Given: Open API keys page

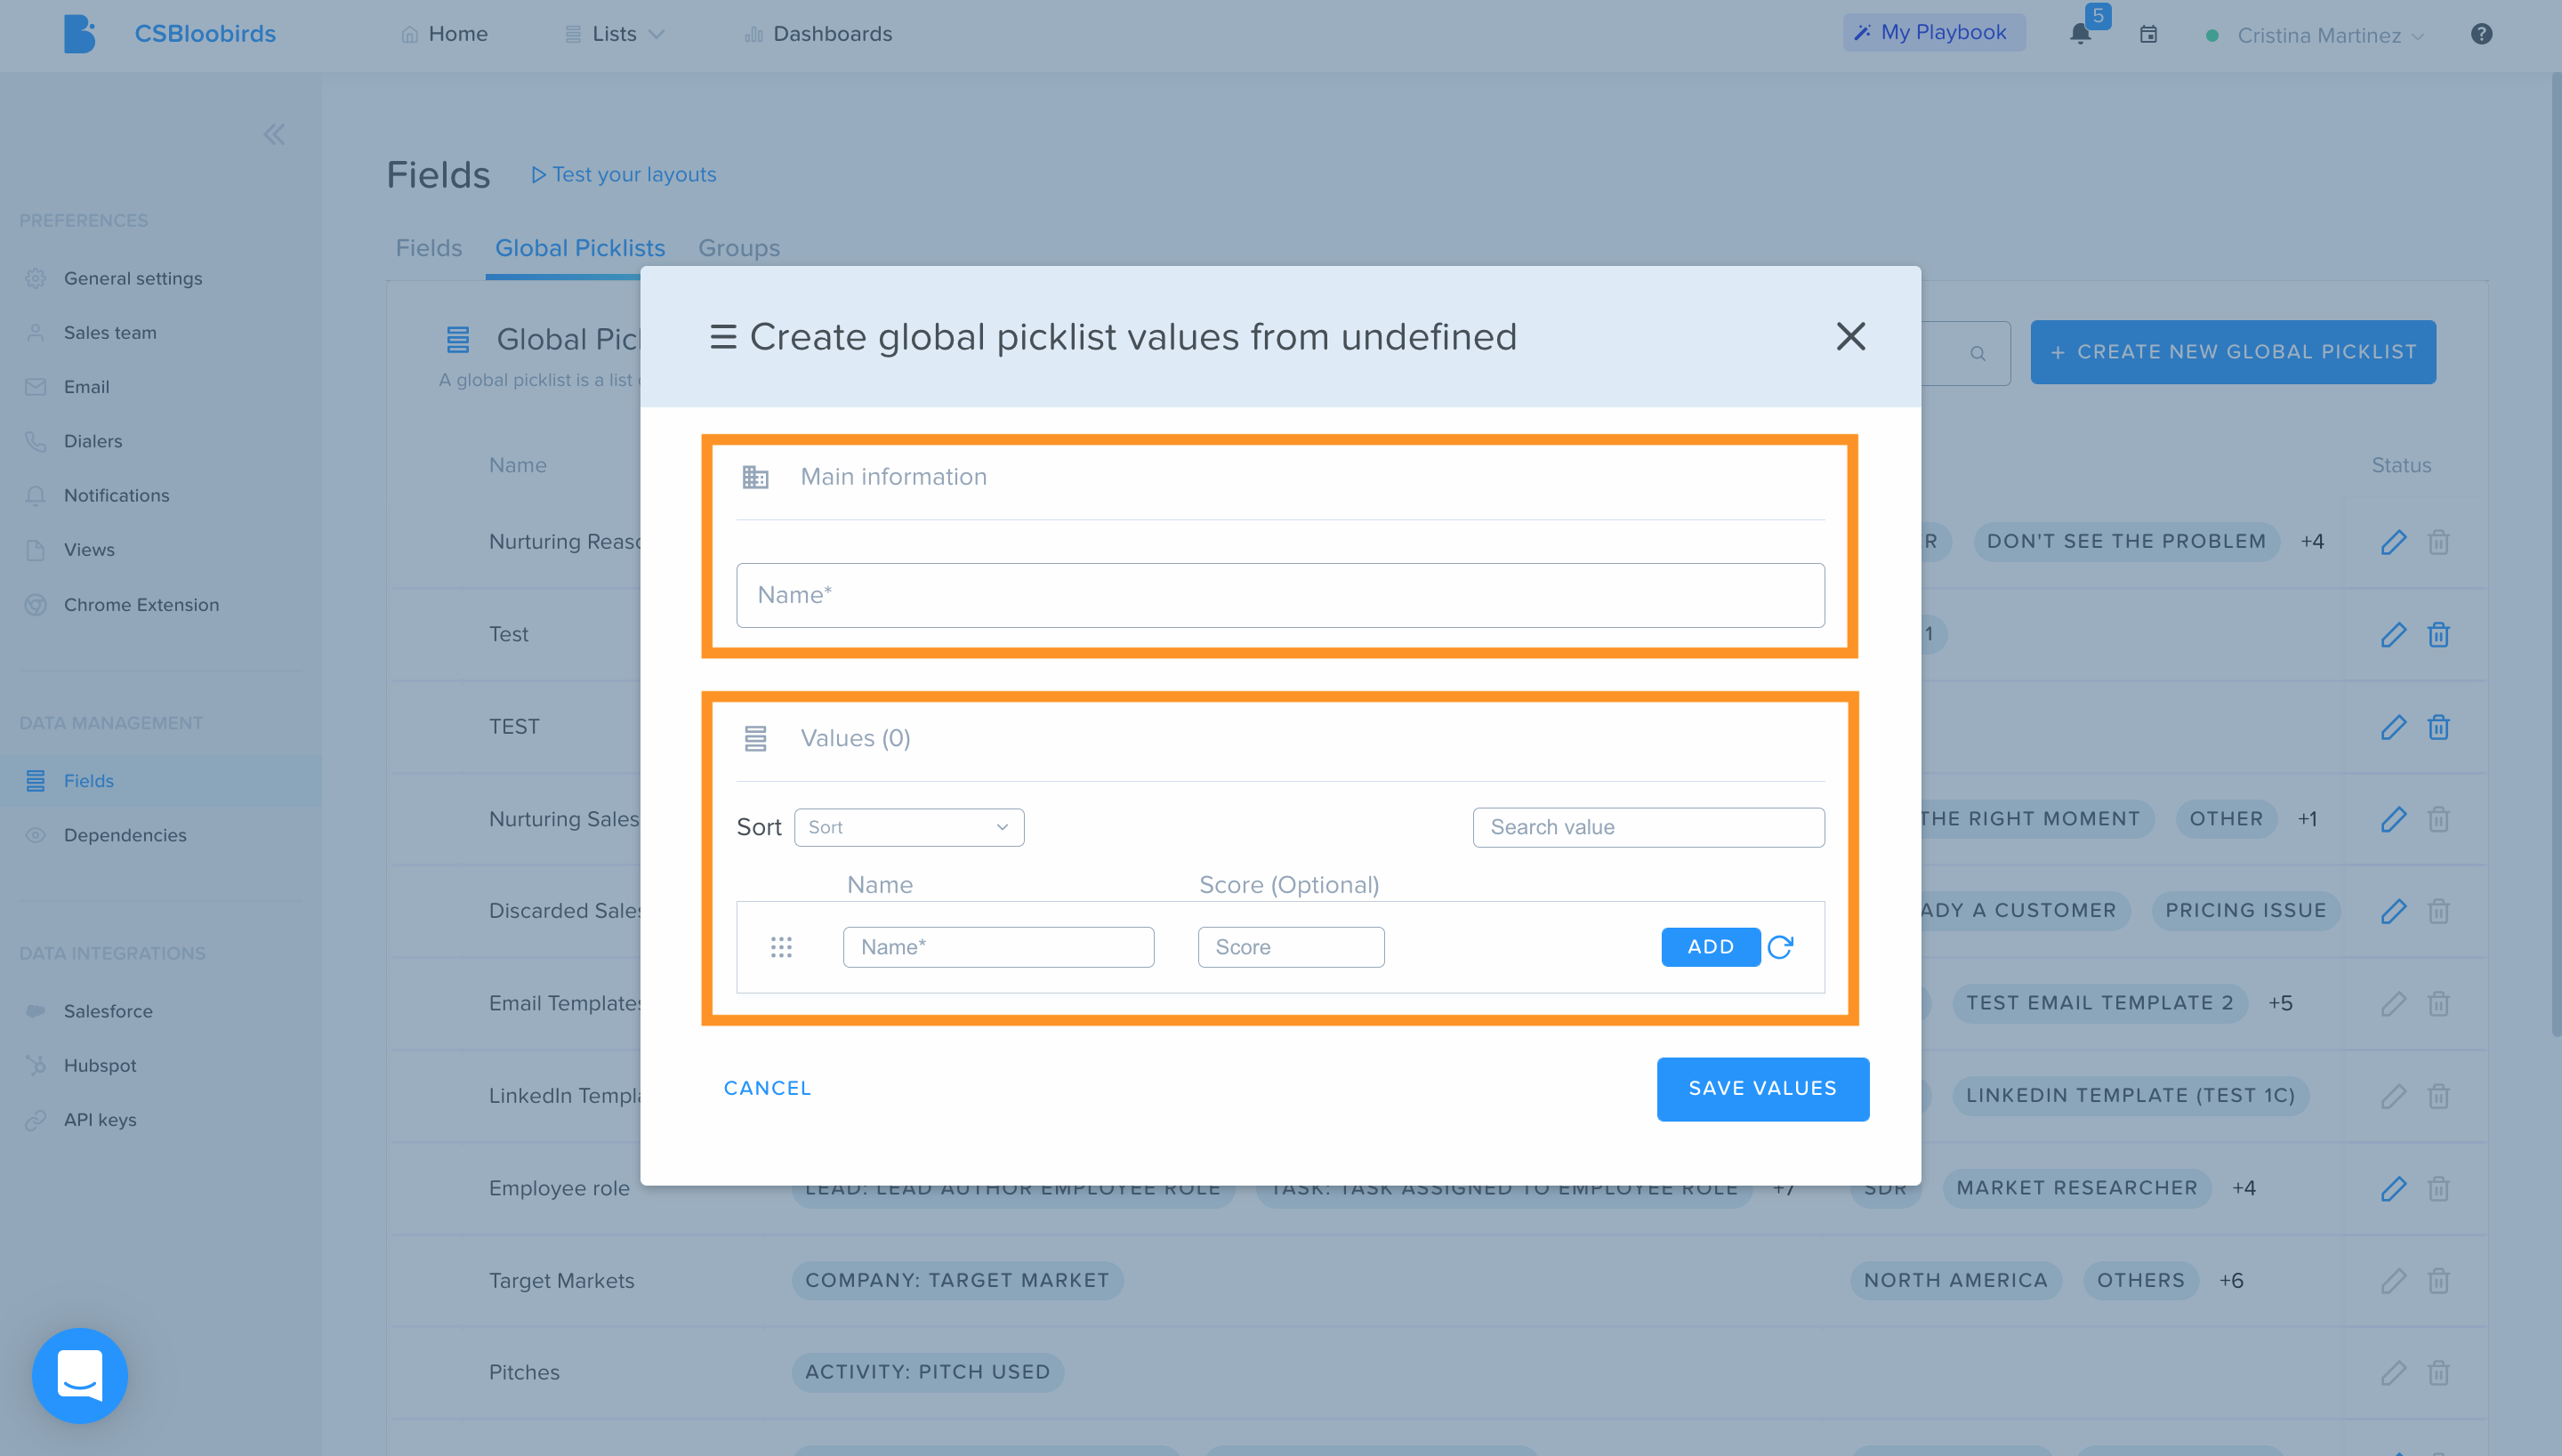Looking at the screenshot, I should (99, 1119).
